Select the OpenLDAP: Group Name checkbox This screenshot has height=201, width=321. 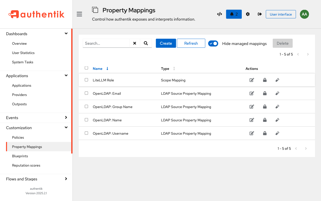pyautogui.click(x=87, y=106)
